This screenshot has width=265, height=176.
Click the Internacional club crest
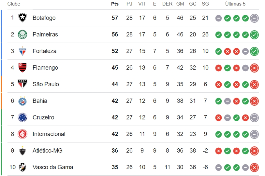[x=22, y=134]
